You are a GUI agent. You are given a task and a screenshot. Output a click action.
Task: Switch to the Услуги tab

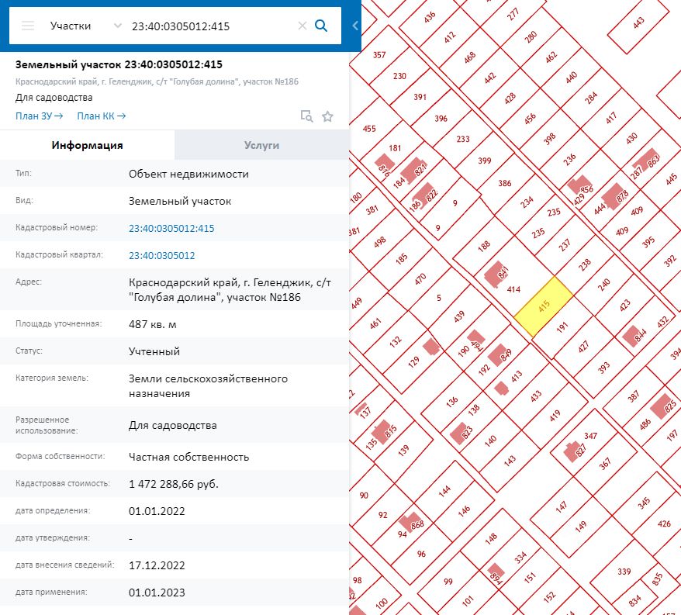261,145
